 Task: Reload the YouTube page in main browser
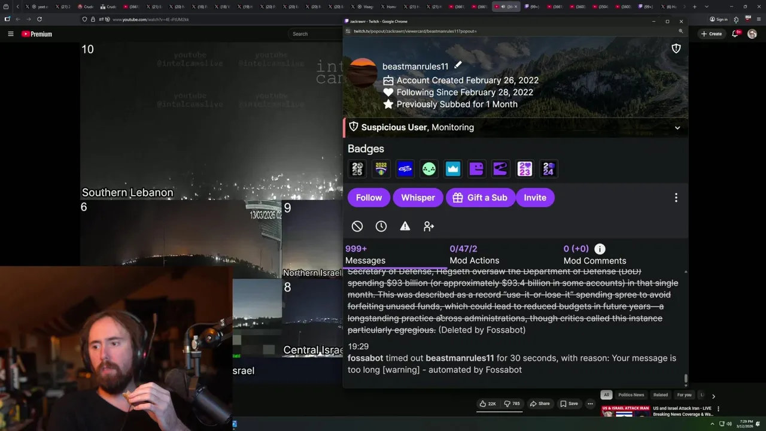tap(39, 19)
